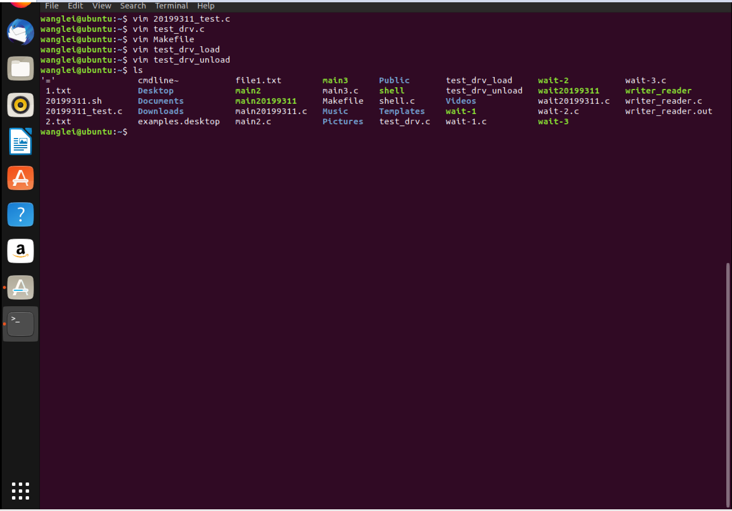Open the Help menu in the menu bar
Viewport: 732px width, 511px height.
[206, 6]
